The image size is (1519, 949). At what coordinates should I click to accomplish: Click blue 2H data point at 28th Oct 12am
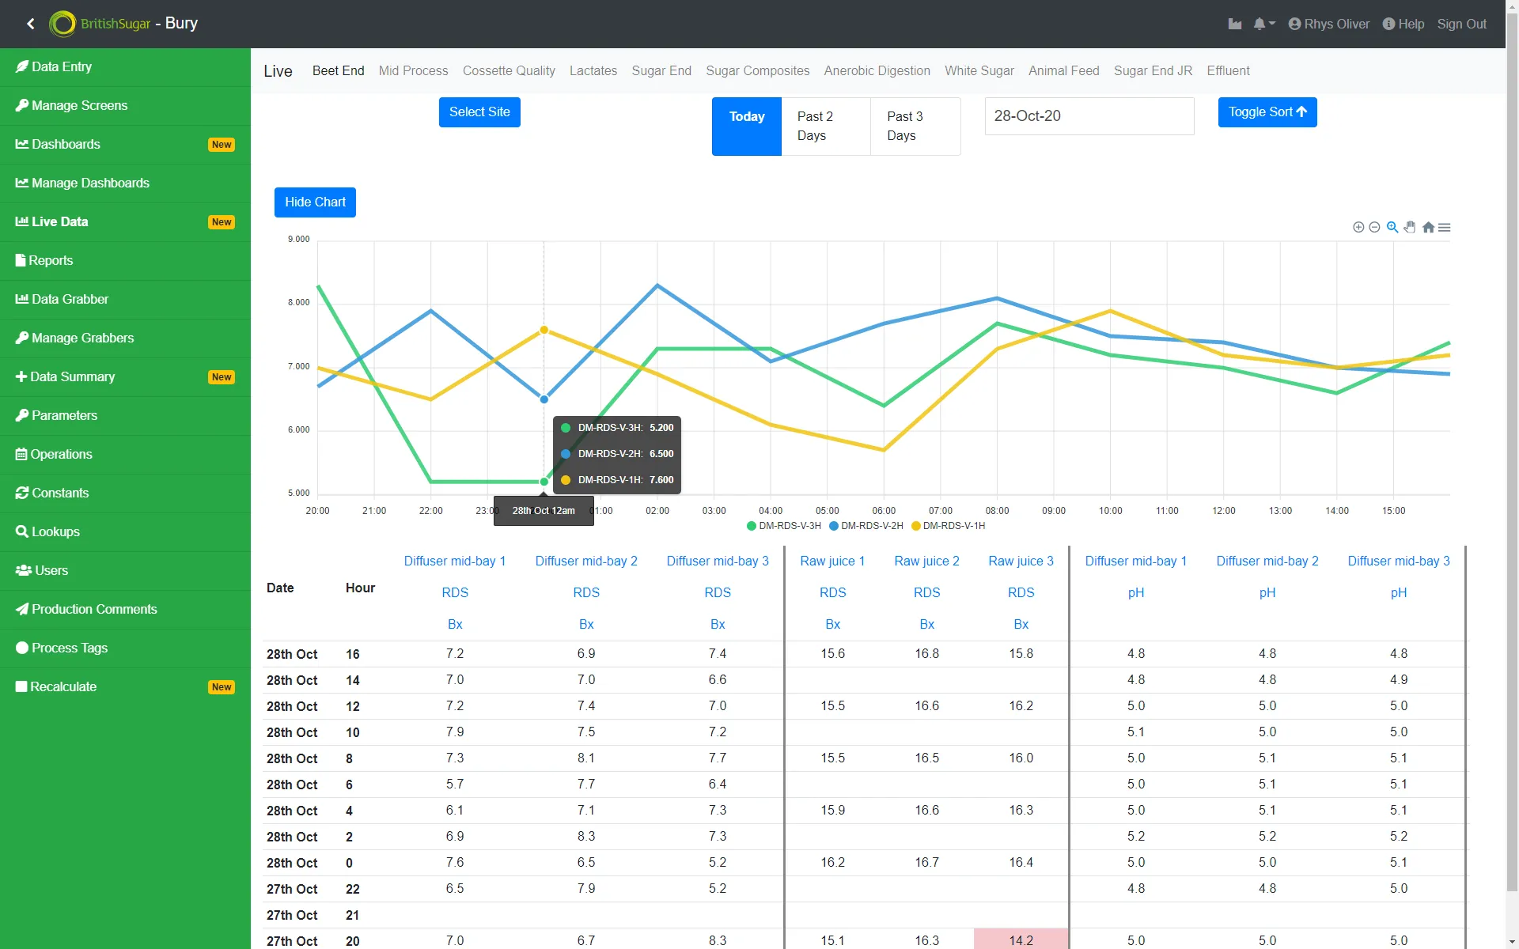point(544,399)
